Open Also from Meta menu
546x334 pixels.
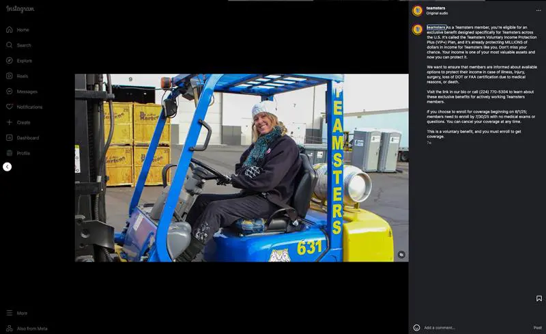[10, 328]
